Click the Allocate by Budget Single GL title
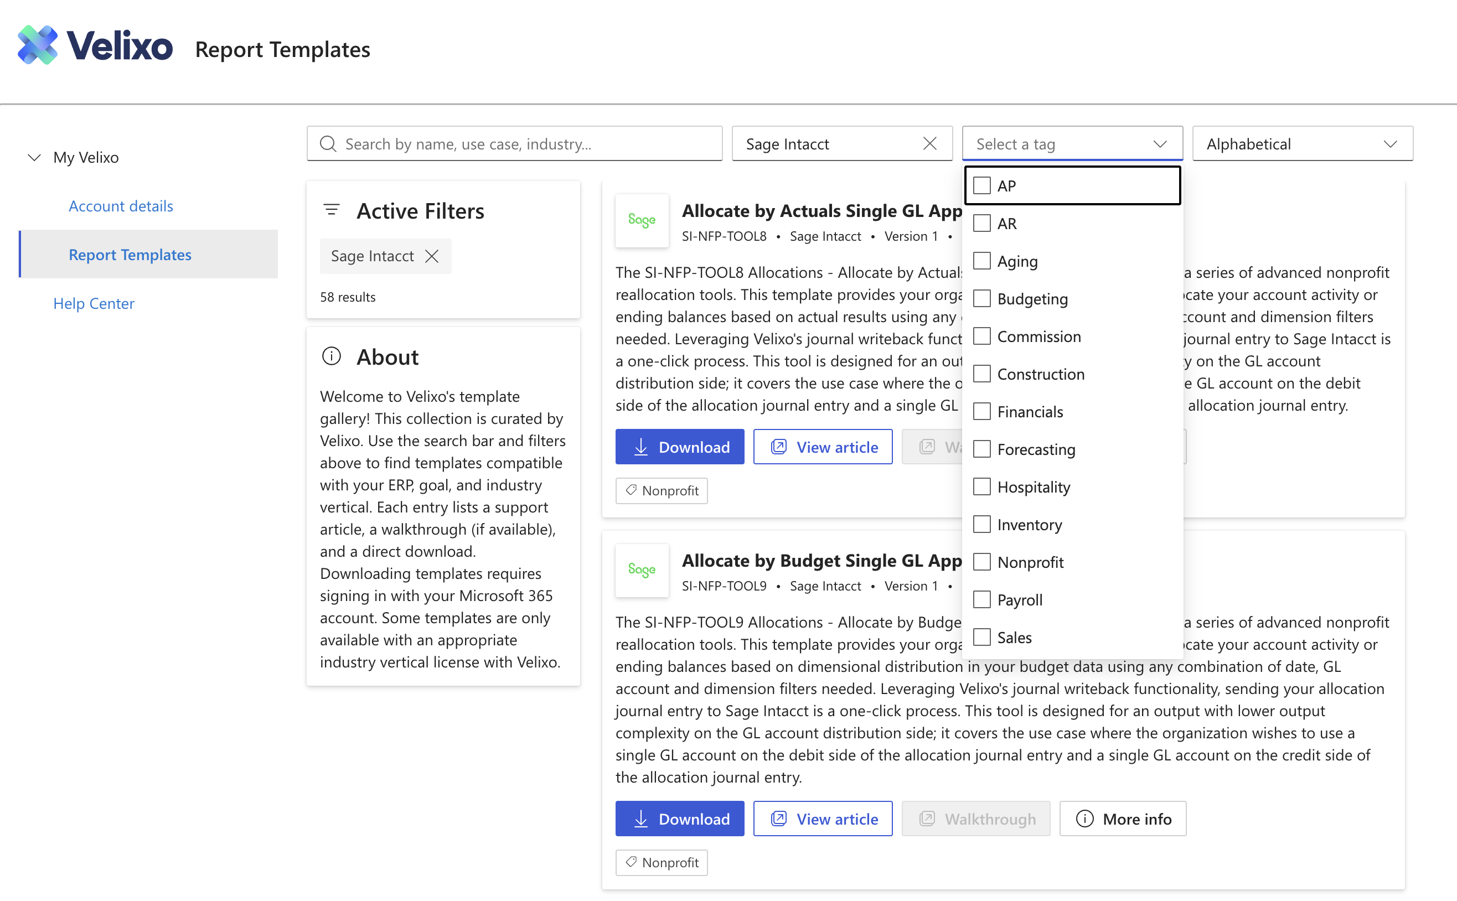Image resolution: width=1457 pixels, height=901 pixels. 821,561
